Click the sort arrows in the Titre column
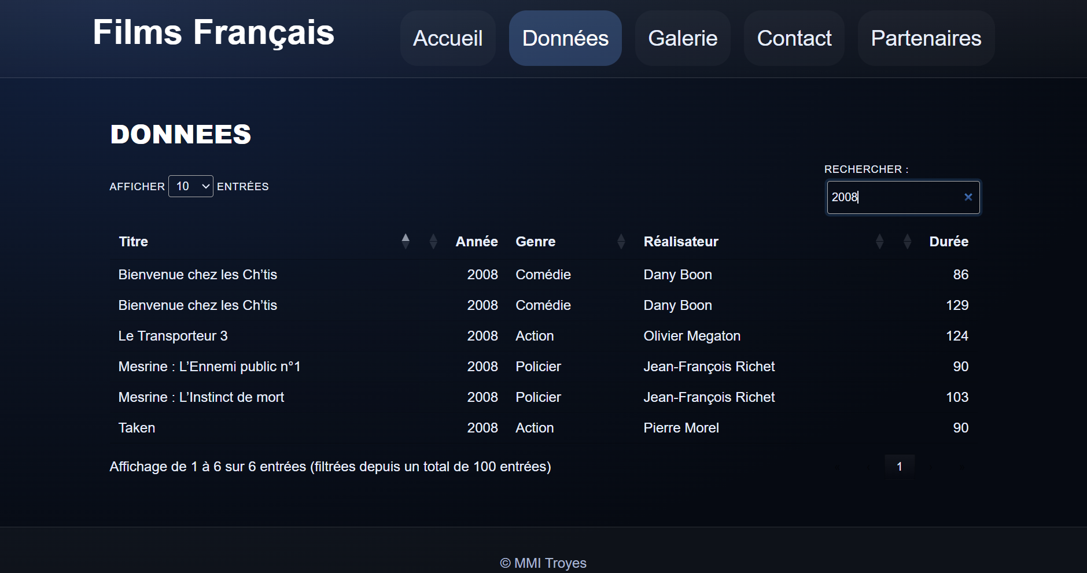 [x=406, y=241]
